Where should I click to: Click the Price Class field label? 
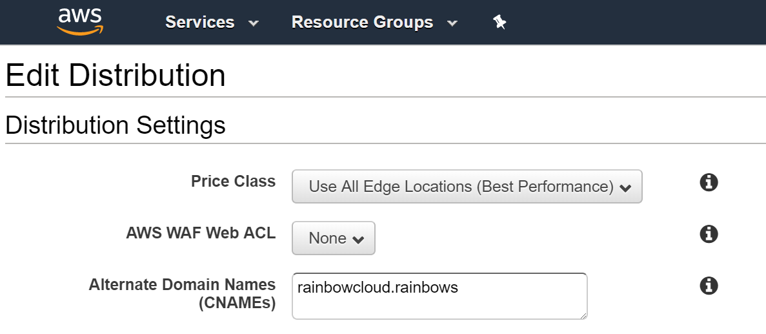click(x=233, y=182)
